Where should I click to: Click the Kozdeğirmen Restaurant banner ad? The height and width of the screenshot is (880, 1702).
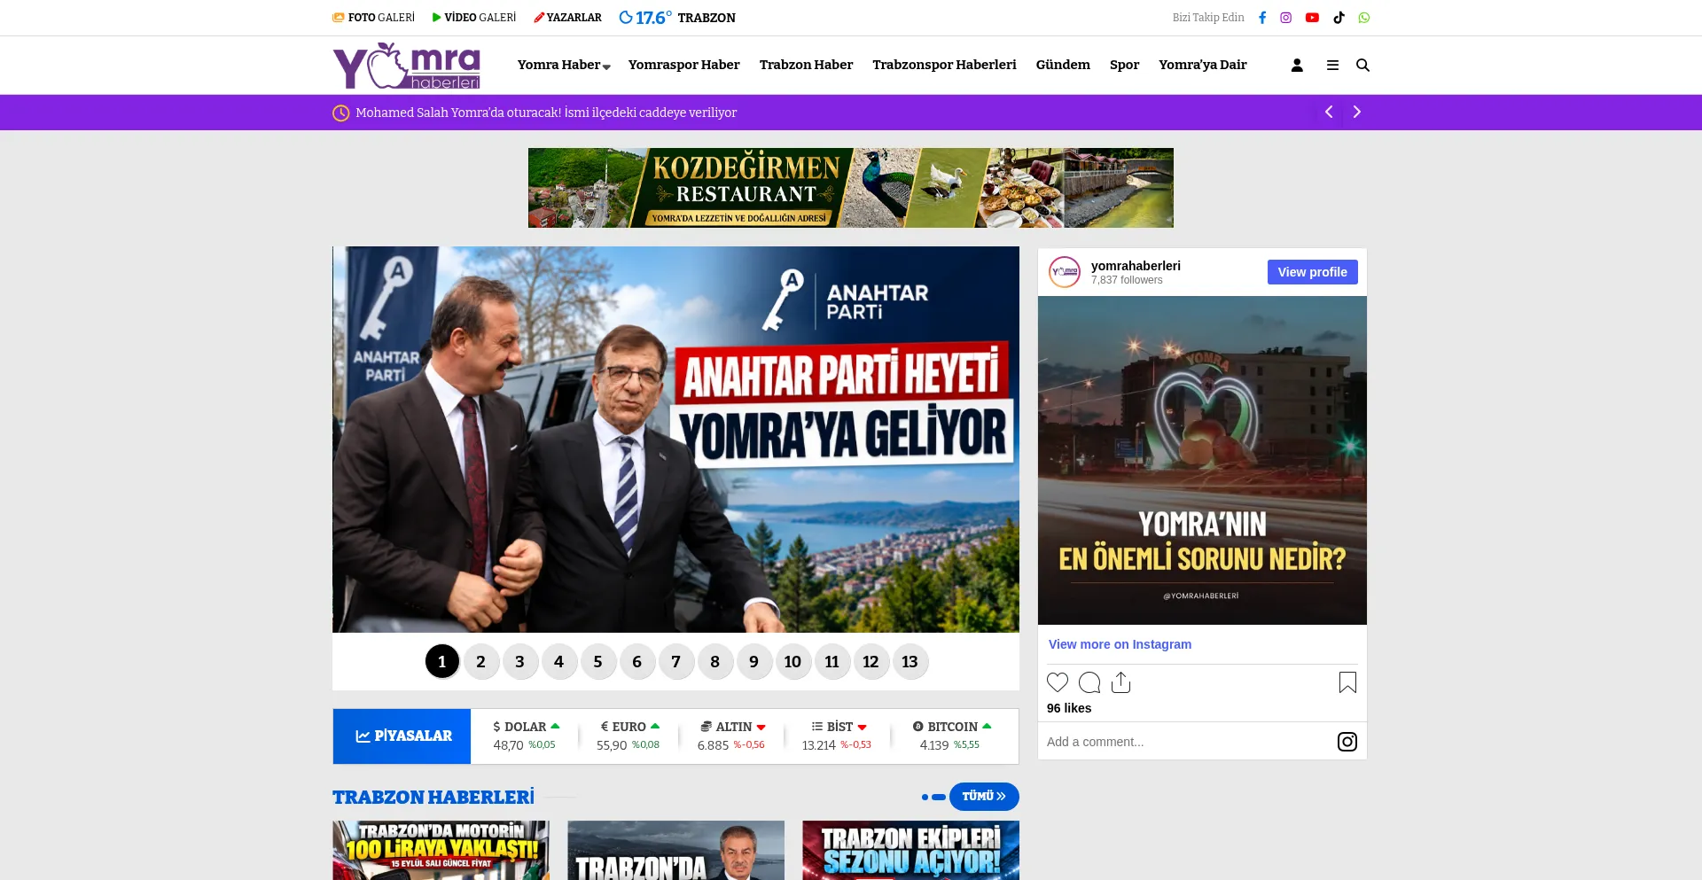851,188
